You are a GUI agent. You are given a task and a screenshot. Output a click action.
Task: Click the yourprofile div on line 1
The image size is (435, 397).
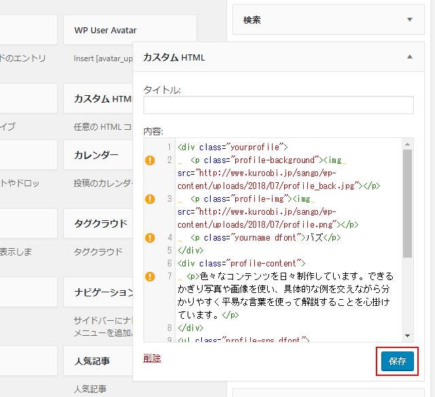(232, 147)
